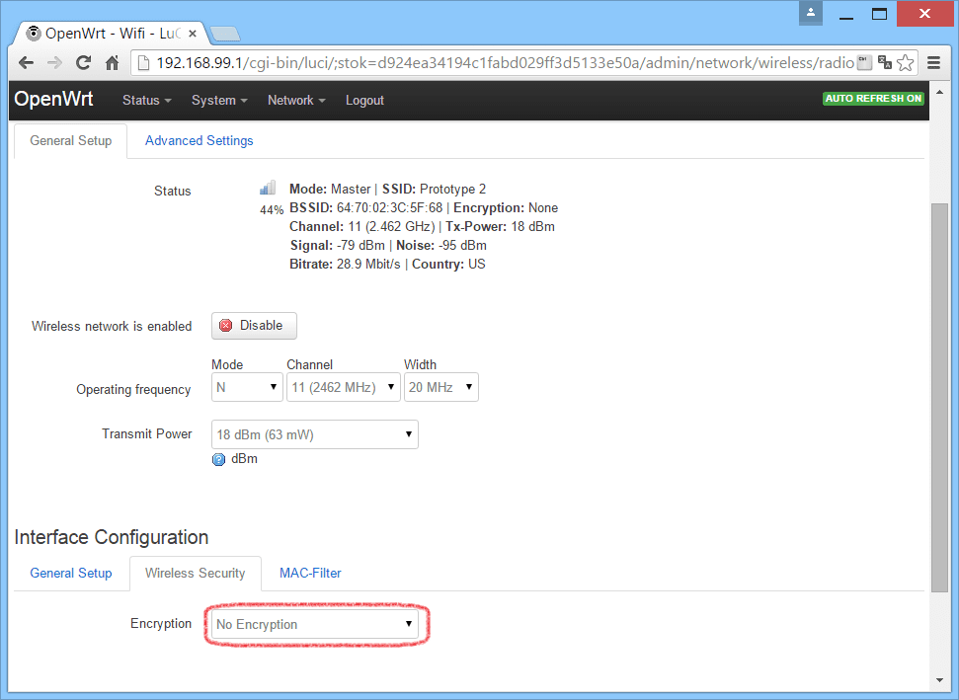Reload the page with refresh icon
959x700 pixels.
[x=84, y=63]
